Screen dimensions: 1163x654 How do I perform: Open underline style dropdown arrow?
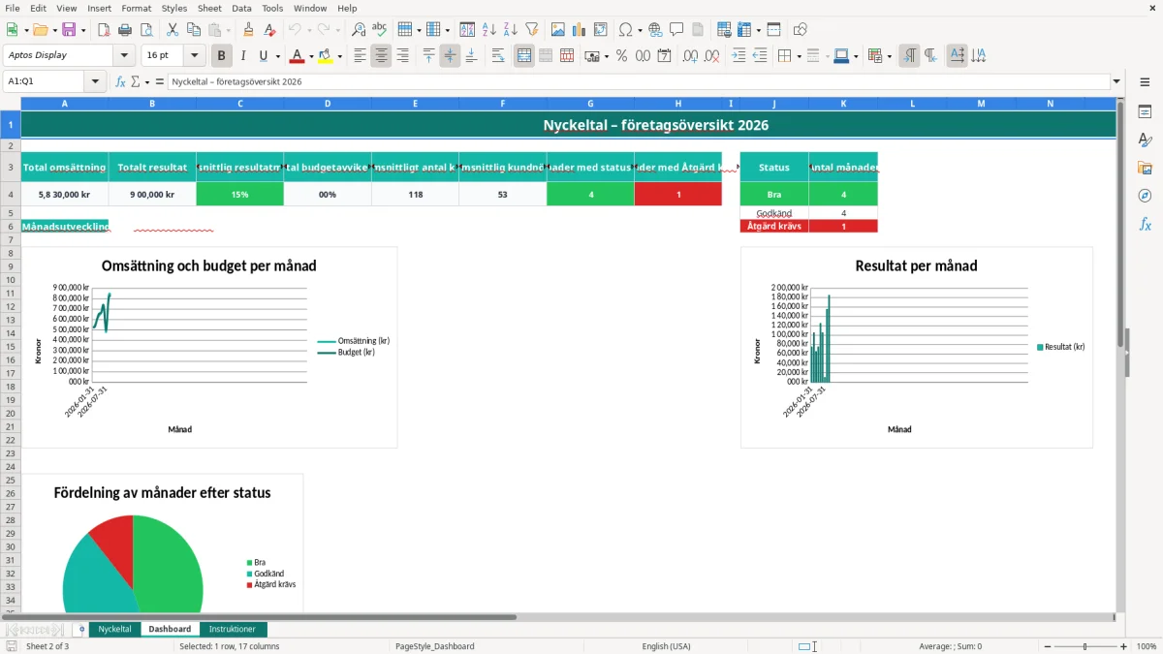[x=277, y=56]
